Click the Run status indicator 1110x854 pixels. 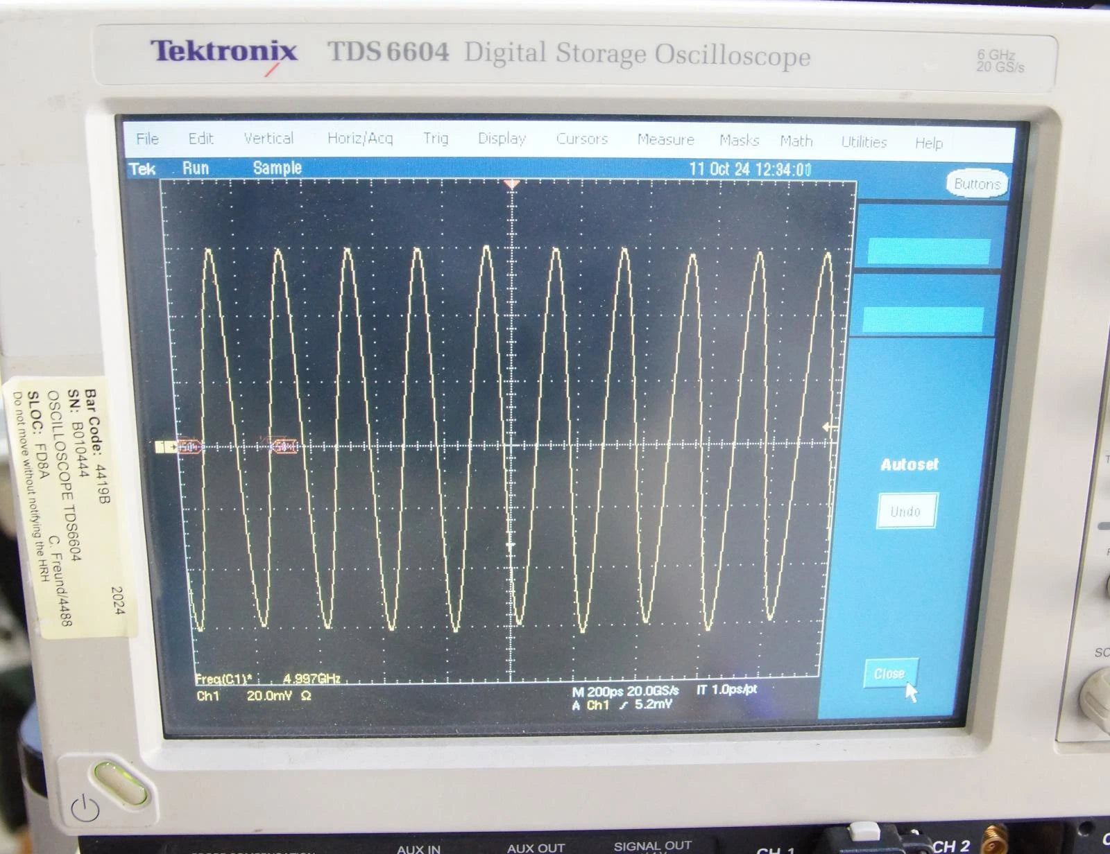coord(196,168)
